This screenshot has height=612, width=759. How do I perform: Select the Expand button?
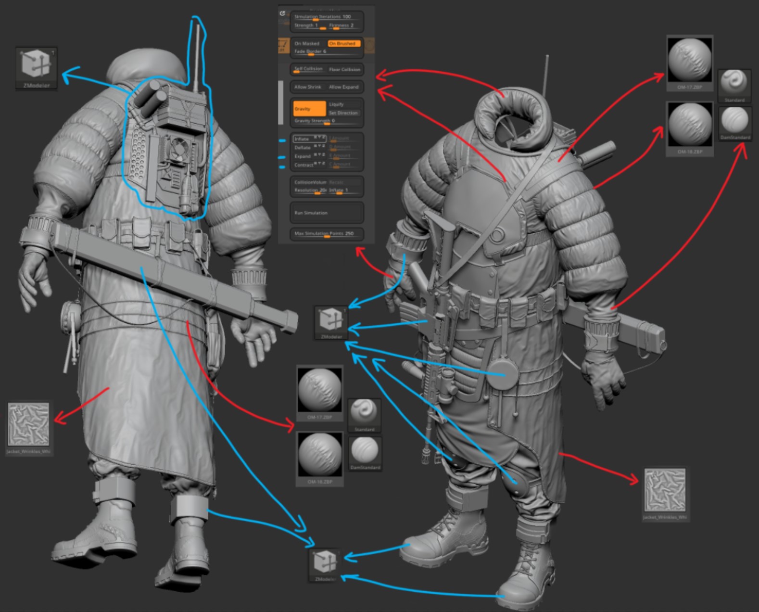(310, 156)
